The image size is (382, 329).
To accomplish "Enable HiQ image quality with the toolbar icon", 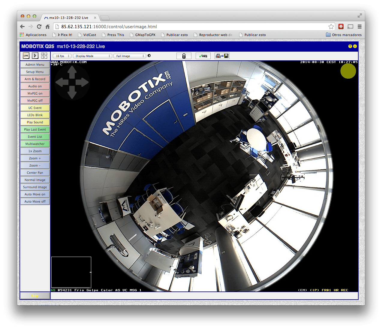I will point(203,56).
